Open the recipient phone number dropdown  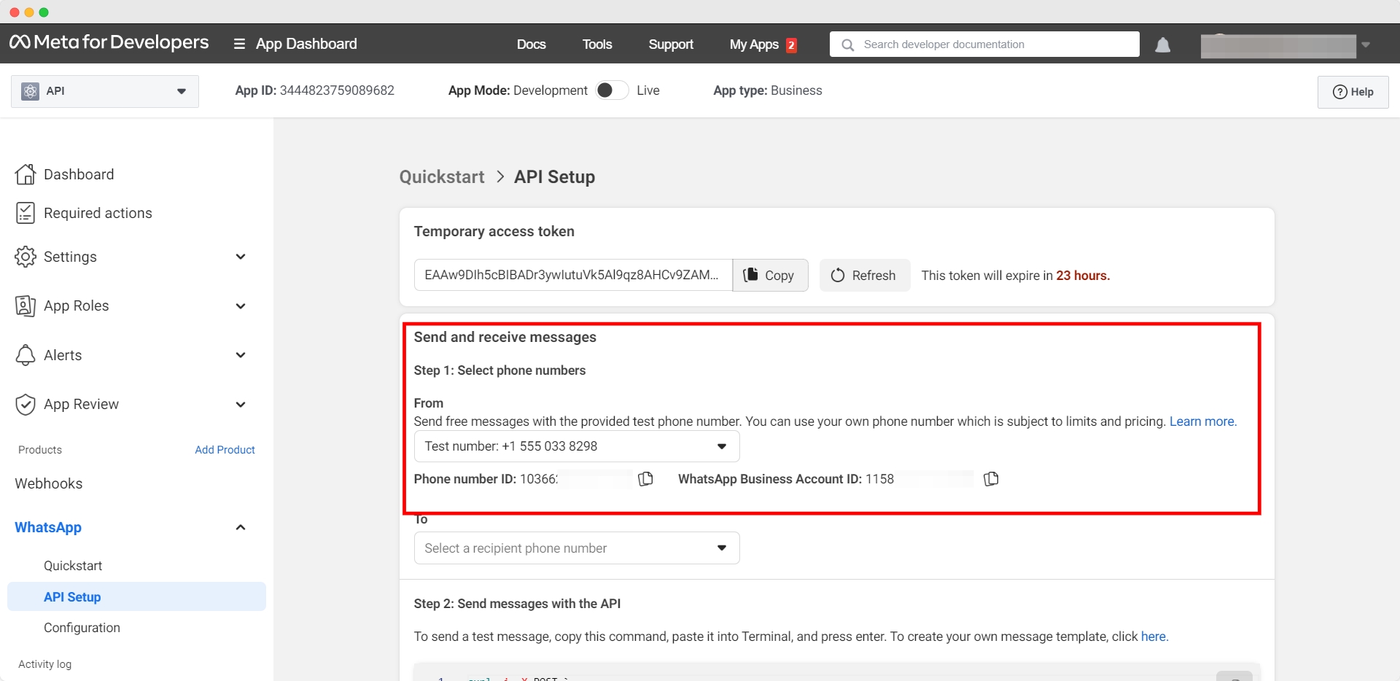[577, 548]
